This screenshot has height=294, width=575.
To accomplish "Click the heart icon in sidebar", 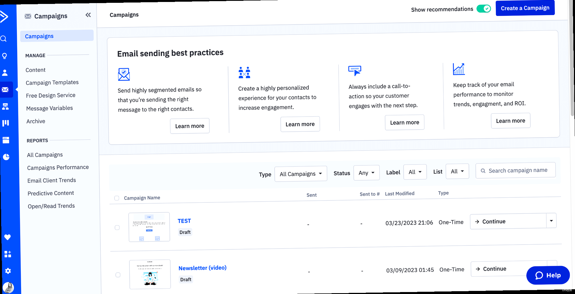I will click(7, 237).
